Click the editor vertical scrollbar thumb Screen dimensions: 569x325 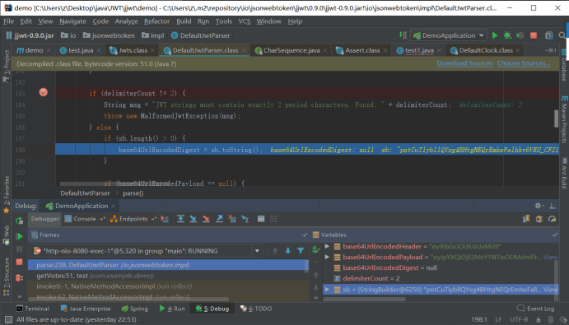click(x=557, y=118)
